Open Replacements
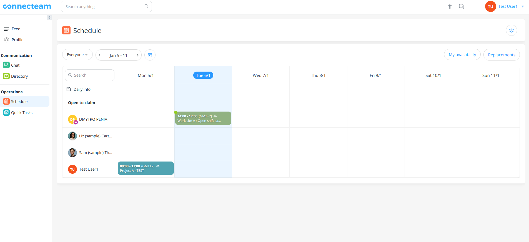Screen dimensions: 529x242 (502, 55)
